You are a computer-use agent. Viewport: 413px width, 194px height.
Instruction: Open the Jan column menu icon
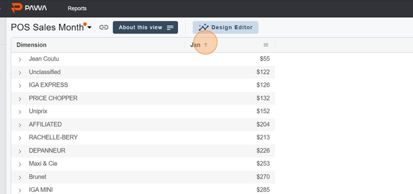266,45
